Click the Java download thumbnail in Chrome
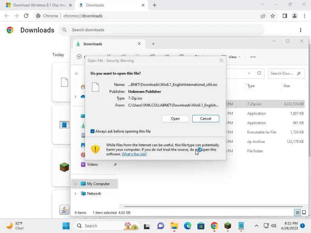Image resolution: width=311 pixels, height=233 pixels. tap(64, 210)
